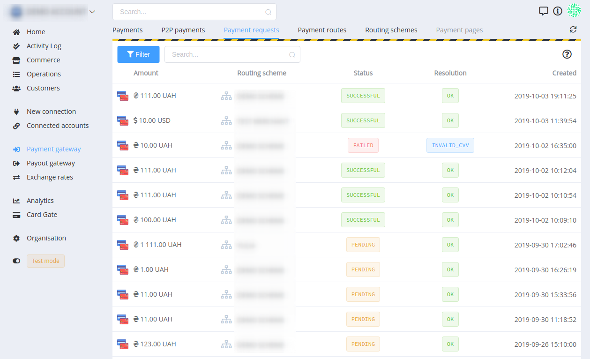Image resolution: width=590 pixels, height=359 pixels.
Task: Click the INVALID_CVV resolution badge
Action: click(x=450, y=145)
